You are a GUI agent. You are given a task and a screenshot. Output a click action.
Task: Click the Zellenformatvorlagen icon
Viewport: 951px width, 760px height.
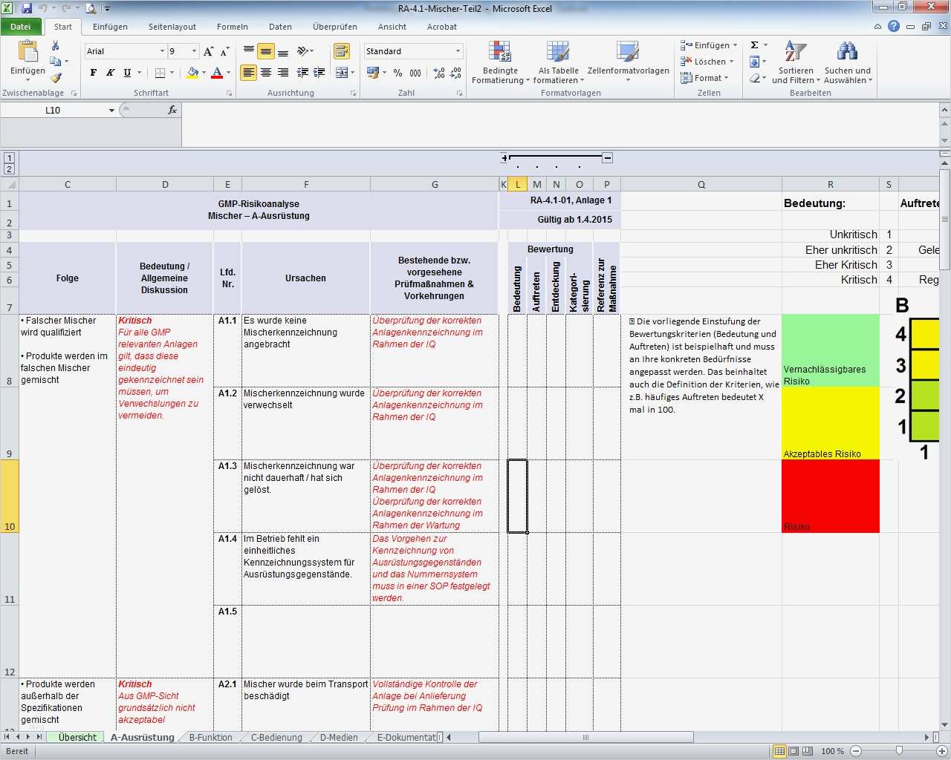(x=626, y=62)
